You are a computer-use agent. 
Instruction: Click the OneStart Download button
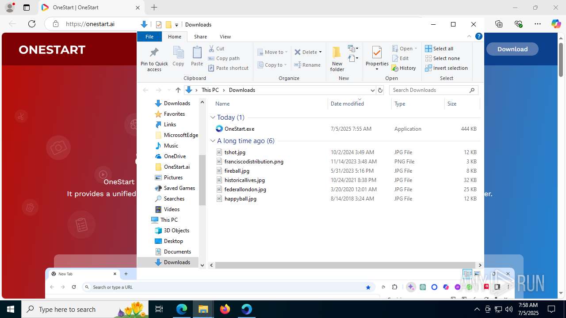click(512, 49)
